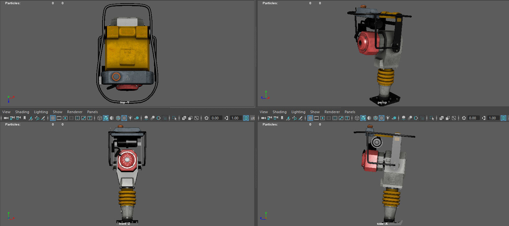This screenshot has width=509, height=226.
Task: Click X-Ray Active Components in front view toolbar
Action: [x=190, y=118]
